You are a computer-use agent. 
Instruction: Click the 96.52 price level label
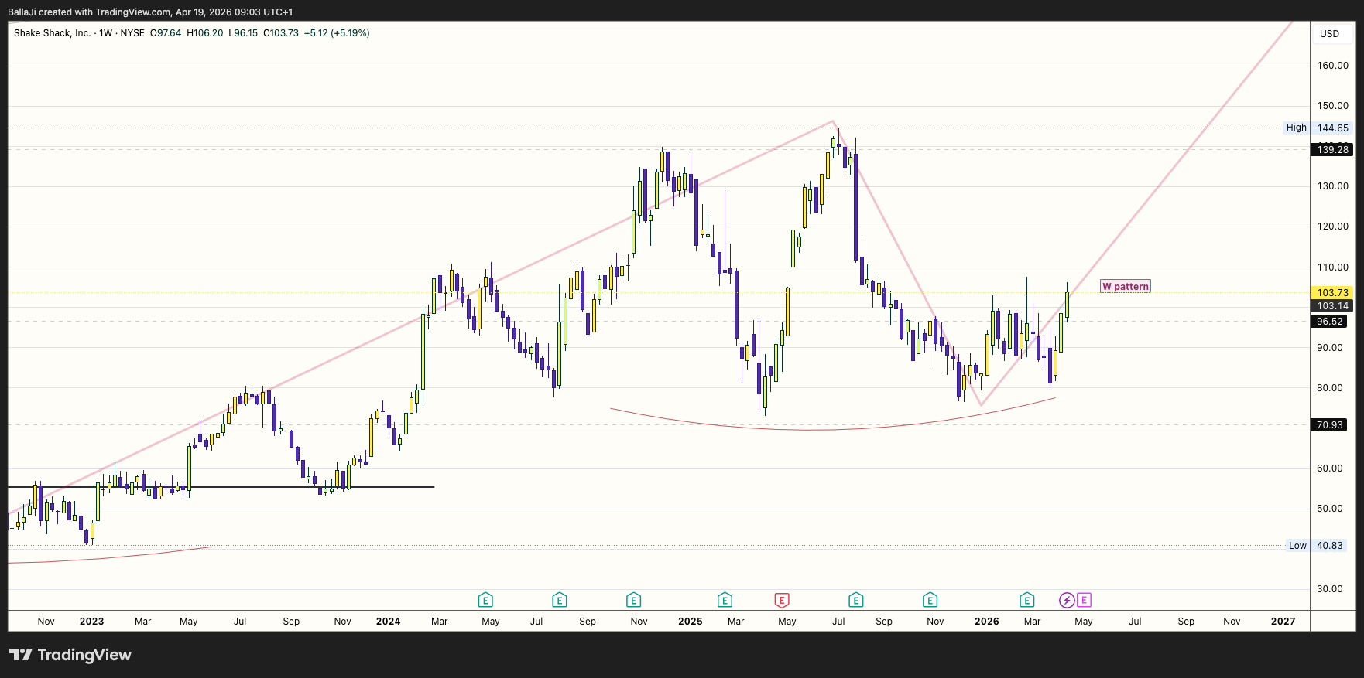pyautogui.click(x=1330, y=321)
